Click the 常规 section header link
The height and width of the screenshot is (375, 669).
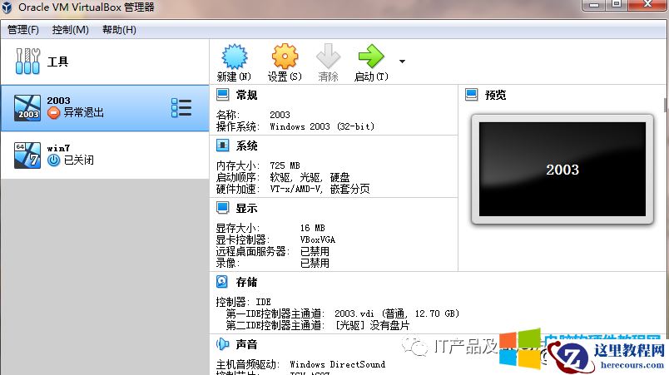point(246,95)
